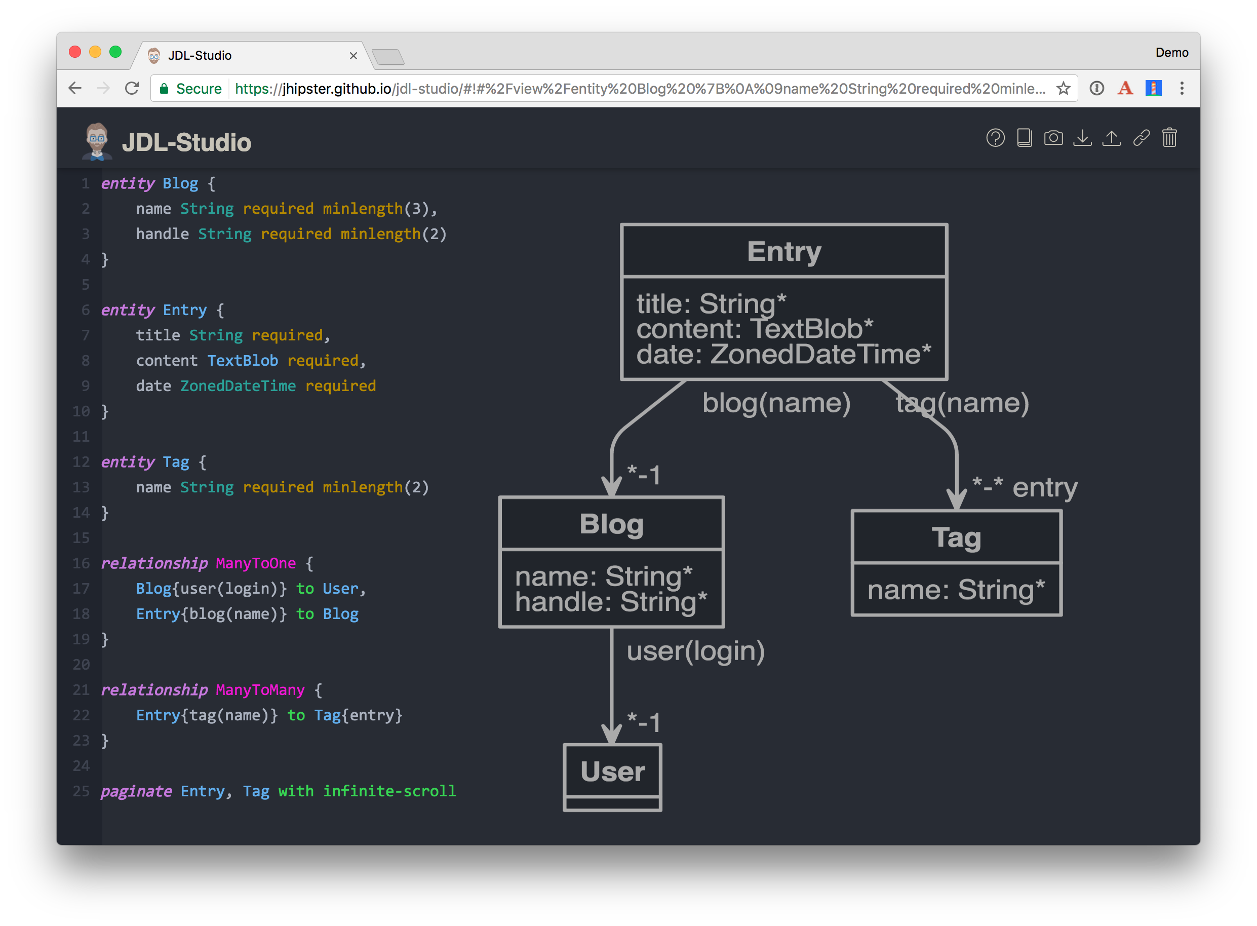Click the delete/trash icon

[x=1169, y=137]
